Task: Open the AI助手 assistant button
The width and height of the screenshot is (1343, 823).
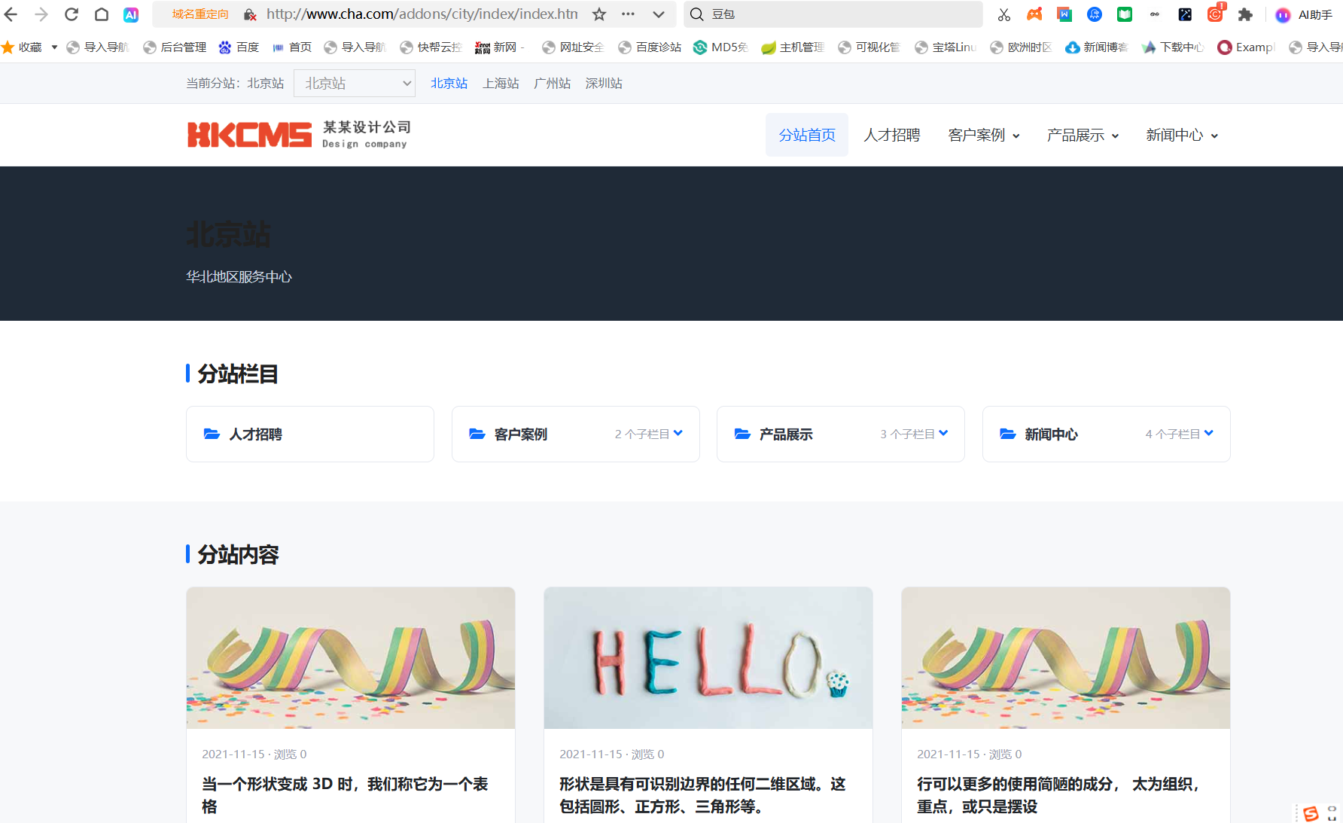Action: pos(1304,14)
